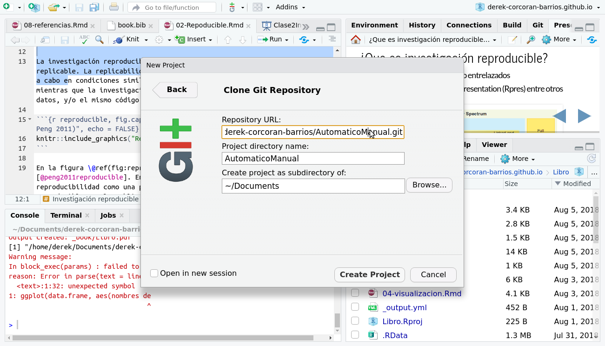This screenshot has height=346, width=605.
Task: Click previous slide left arrow
Action: click(559, 116)
